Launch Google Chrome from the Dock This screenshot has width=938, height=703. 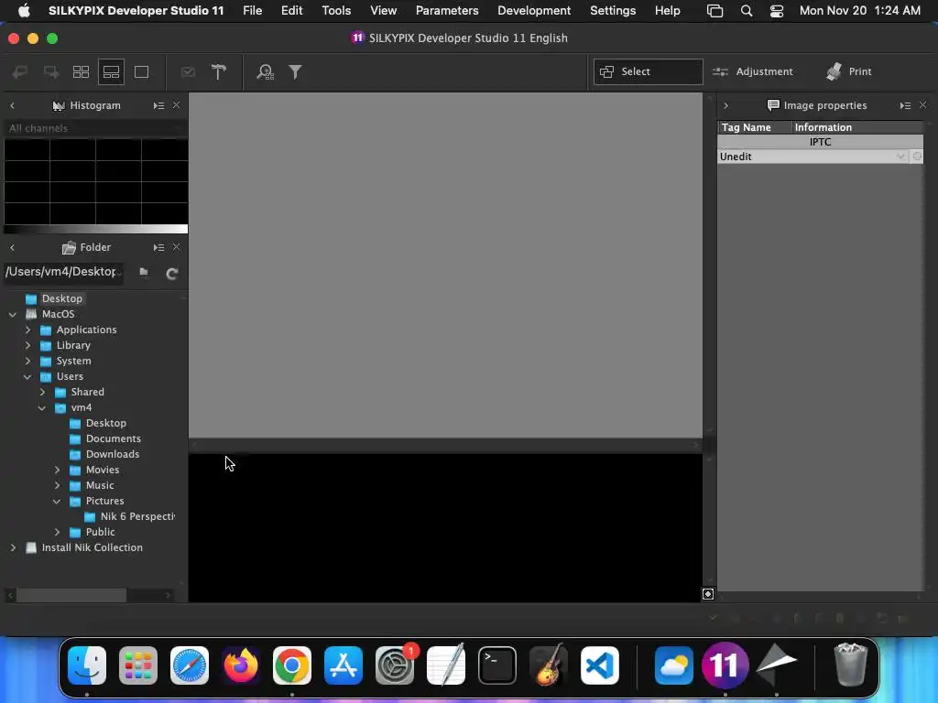(x=292, y=665)
